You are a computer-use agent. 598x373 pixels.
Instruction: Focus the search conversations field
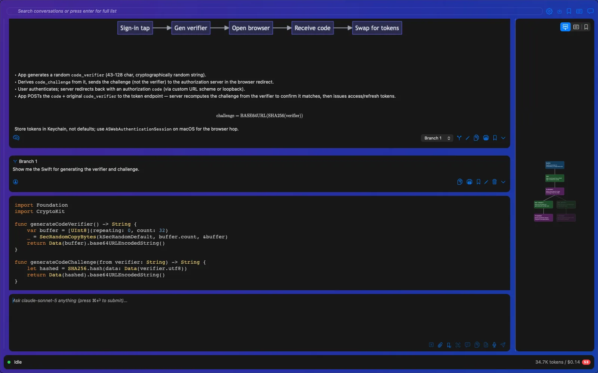[274, 11]
